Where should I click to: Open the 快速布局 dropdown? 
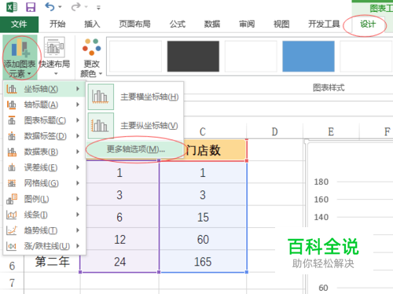pyautogui.click(x=54, y=57)
